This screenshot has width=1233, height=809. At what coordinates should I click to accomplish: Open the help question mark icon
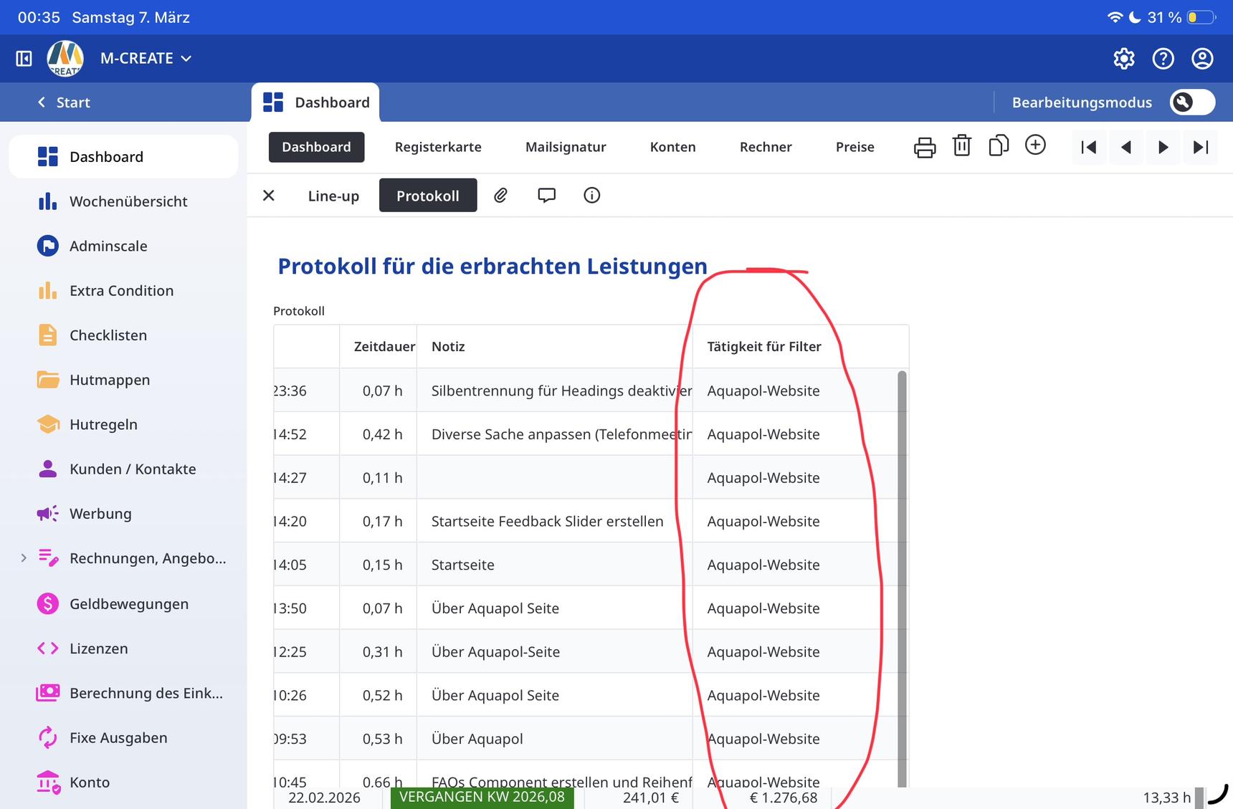[1163, 59]
